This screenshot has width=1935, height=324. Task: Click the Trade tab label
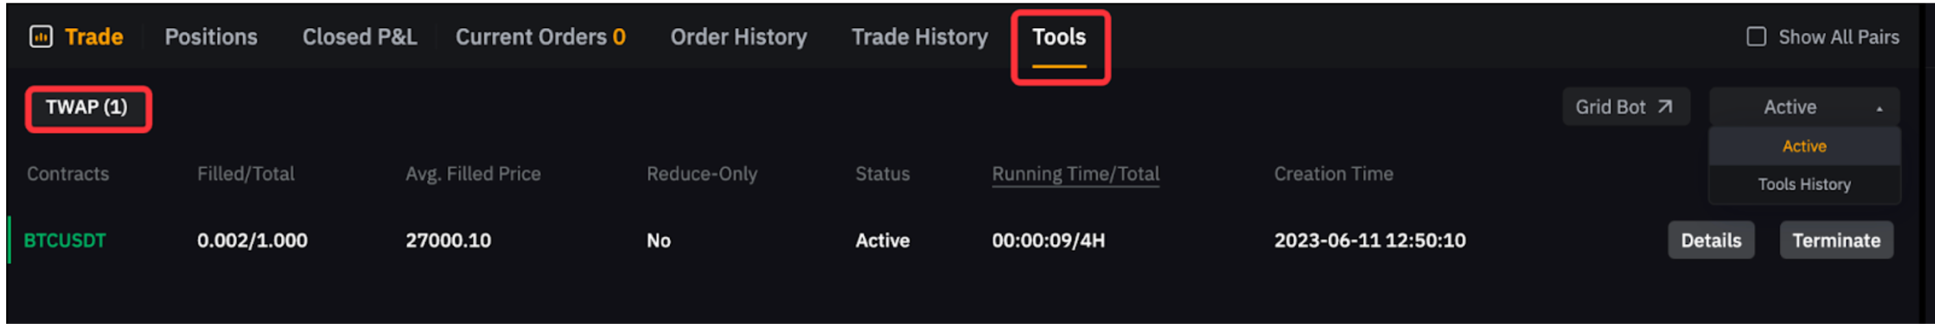(x=94, y=37)
